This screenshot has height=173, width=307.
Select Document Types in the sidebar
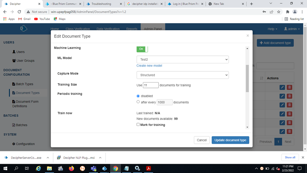(26, 93)
